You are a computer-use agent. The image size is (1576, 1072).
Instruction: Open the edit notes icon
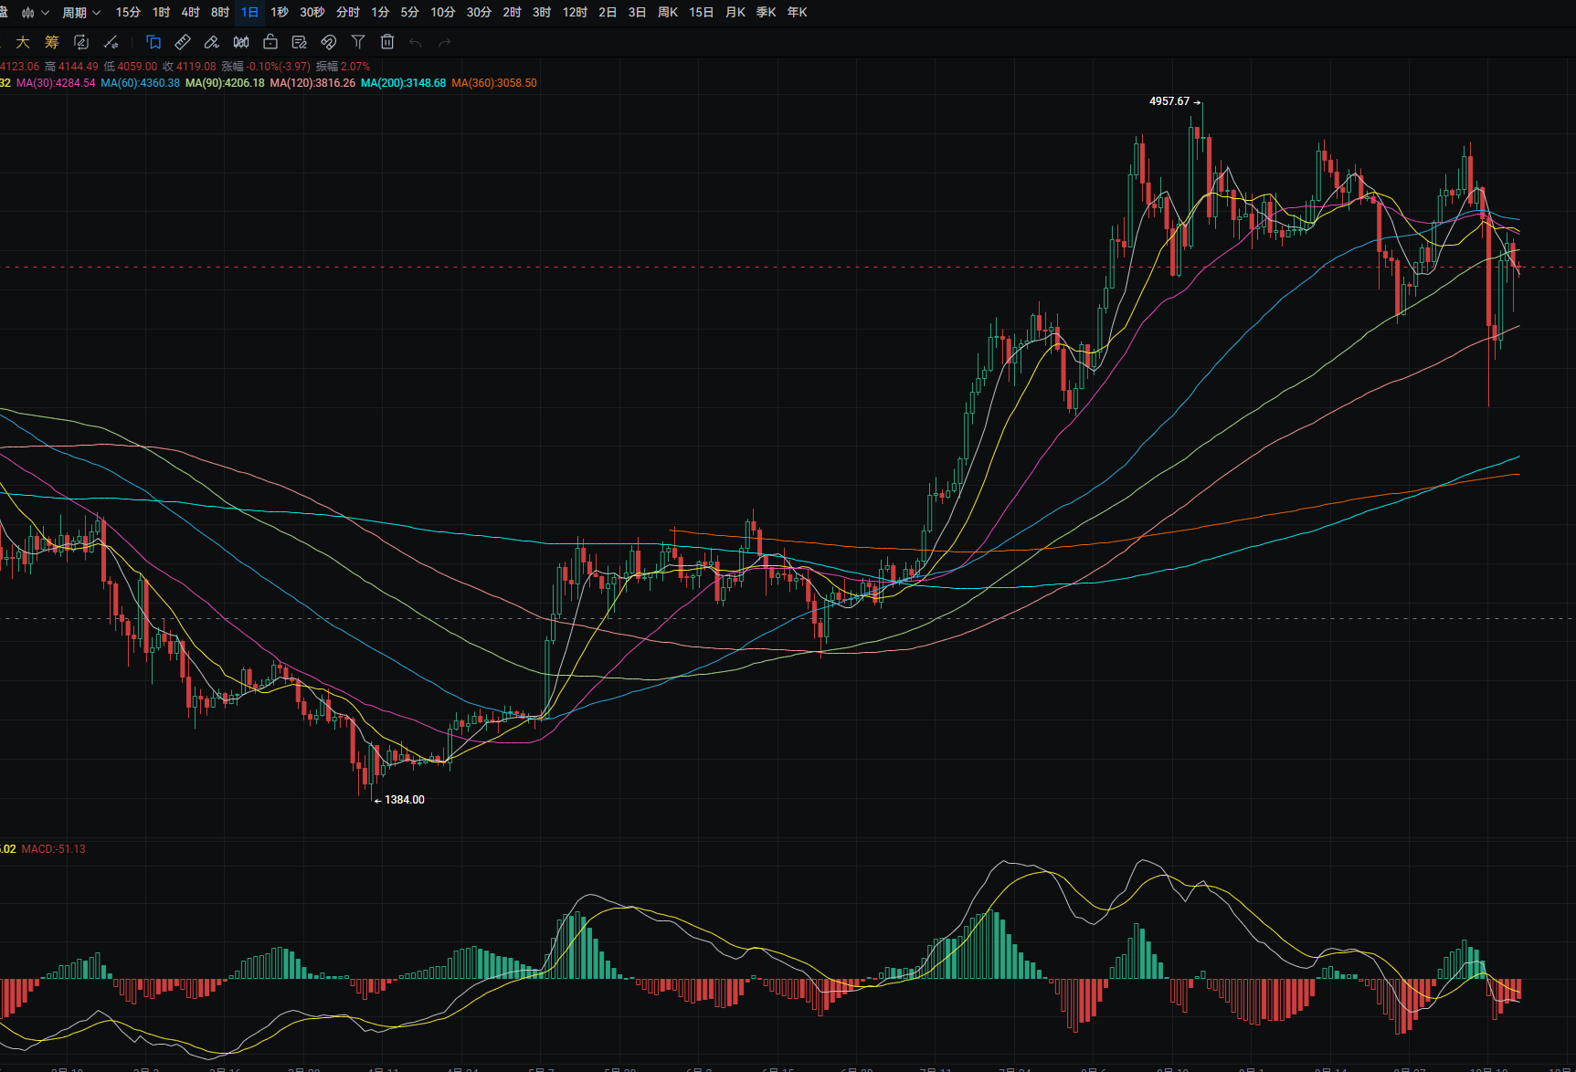tap(299, 42)
